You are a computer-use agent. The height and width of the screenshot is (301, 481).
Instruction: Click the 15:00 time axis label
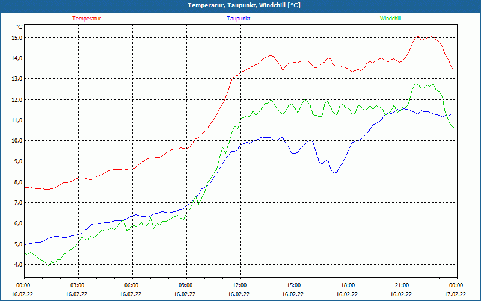tap(295, 285)
